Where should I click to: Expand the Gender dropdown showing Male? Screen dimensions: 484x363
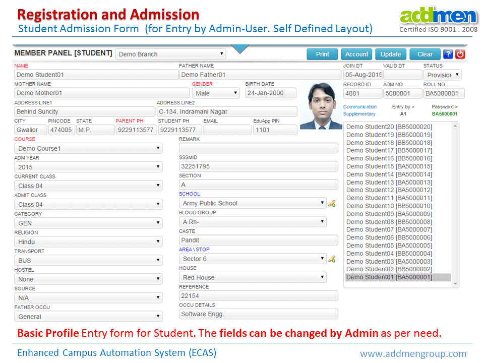[x=216, y=93]
